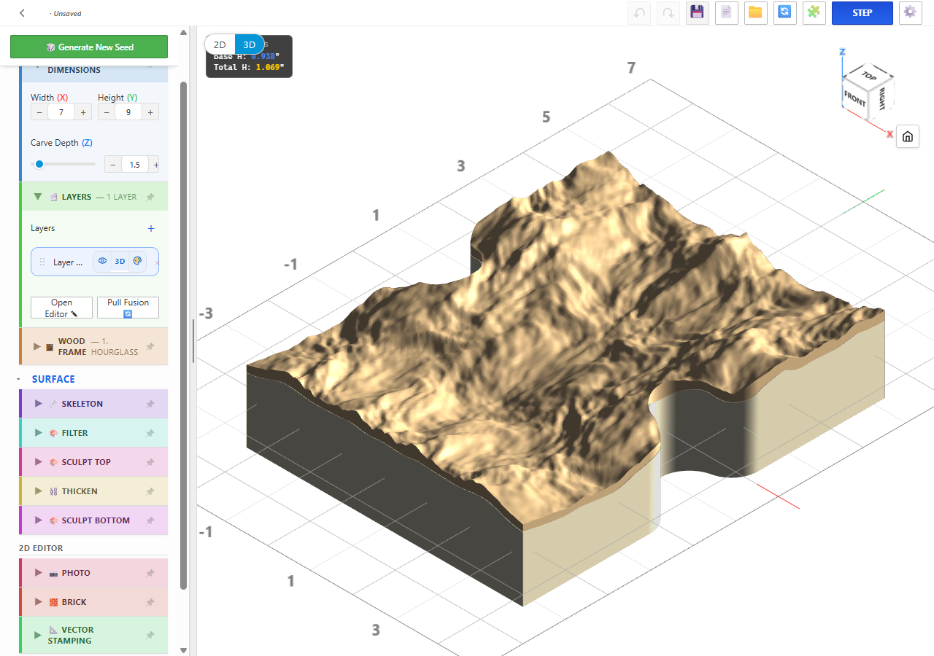
Task: Pin the BRICK section
Action: pyautogui.click(x=150, y=602)
